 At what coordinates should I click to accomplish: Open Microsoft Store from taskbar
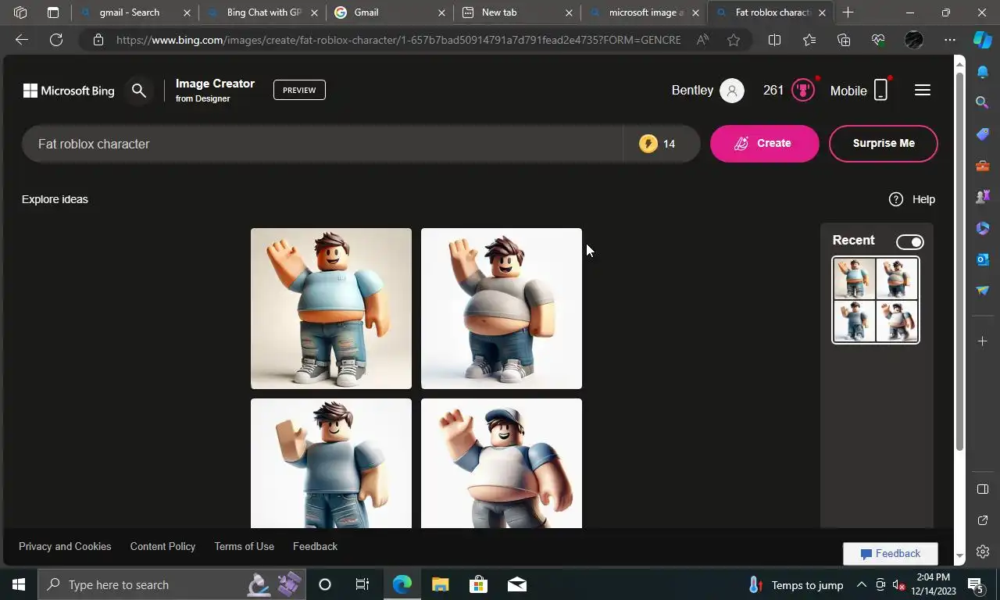[x=478, y=584]
